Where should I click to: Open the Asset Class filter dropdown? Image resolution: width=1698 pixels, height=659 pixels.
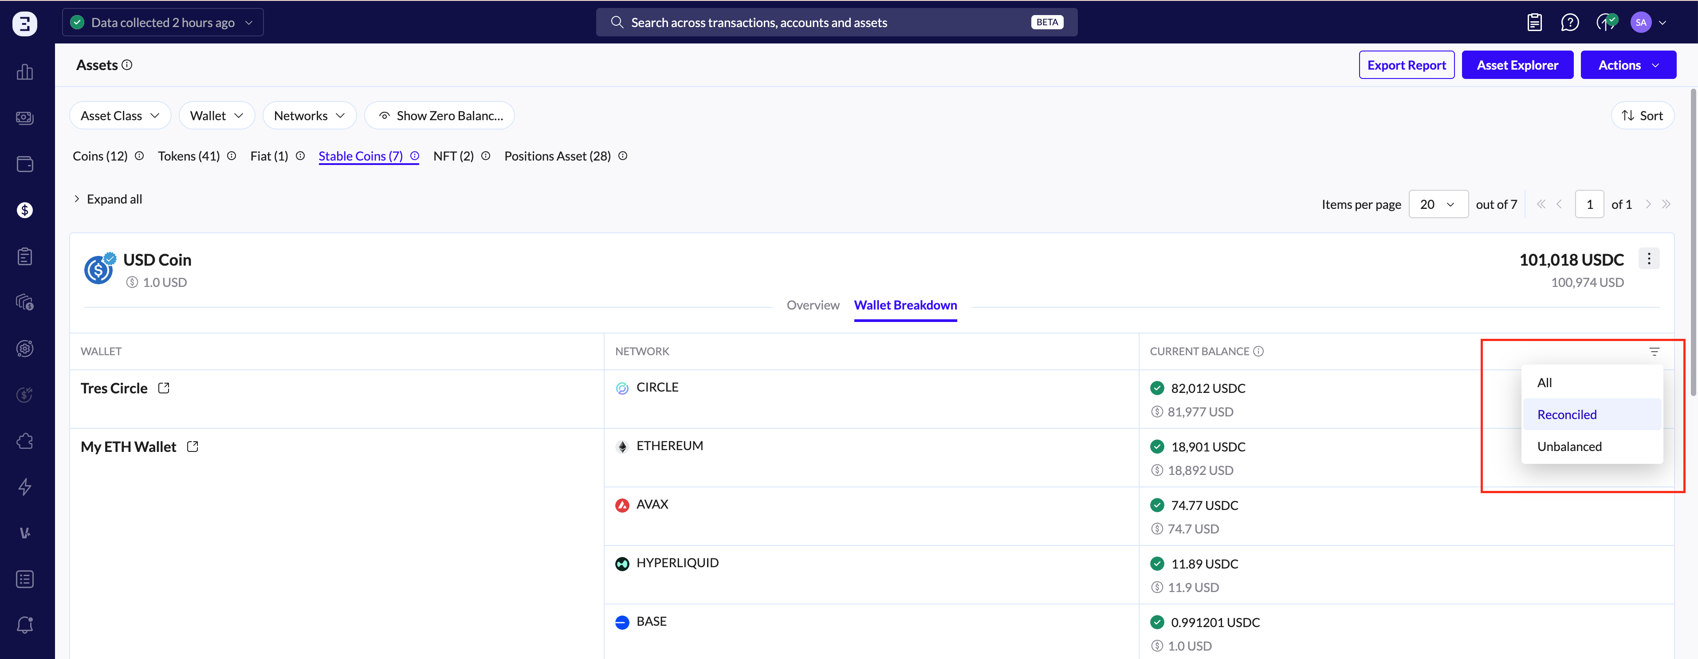(120, 115)
